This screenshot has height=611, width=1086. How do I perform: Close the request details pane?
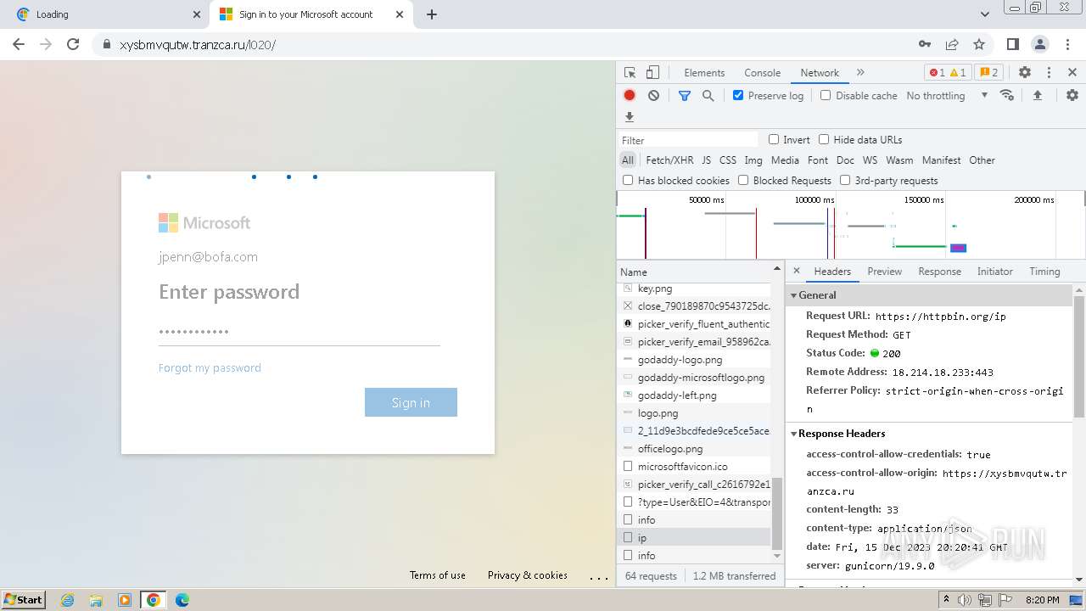tap(797, 272)
